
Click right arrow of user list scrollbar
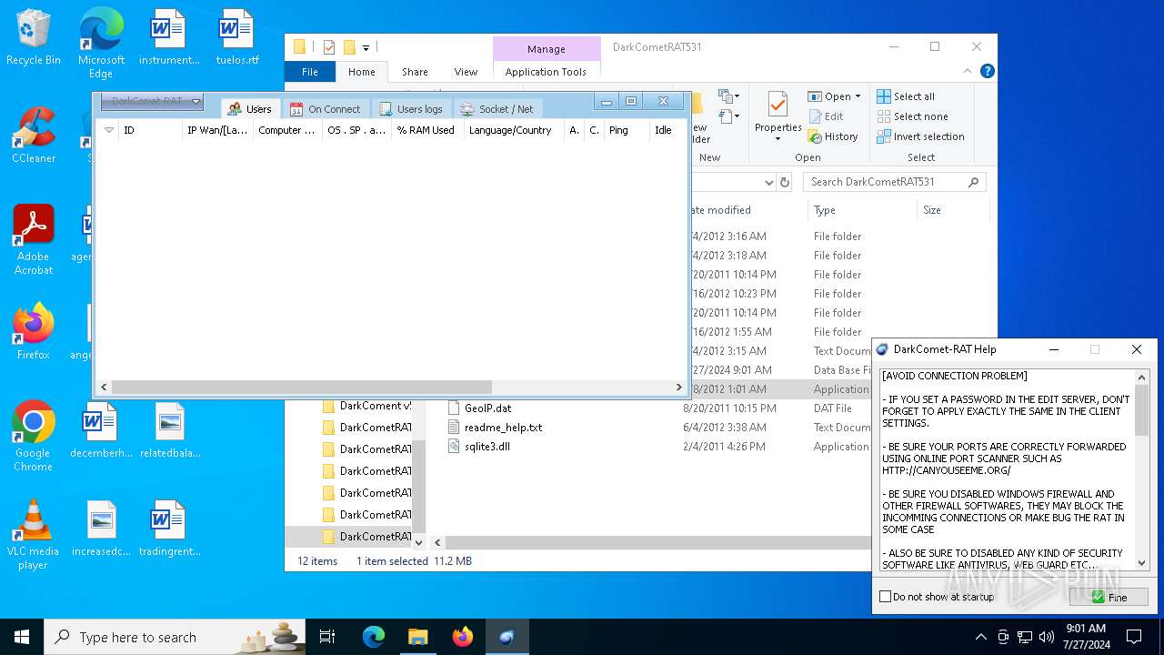pos(678,387)
